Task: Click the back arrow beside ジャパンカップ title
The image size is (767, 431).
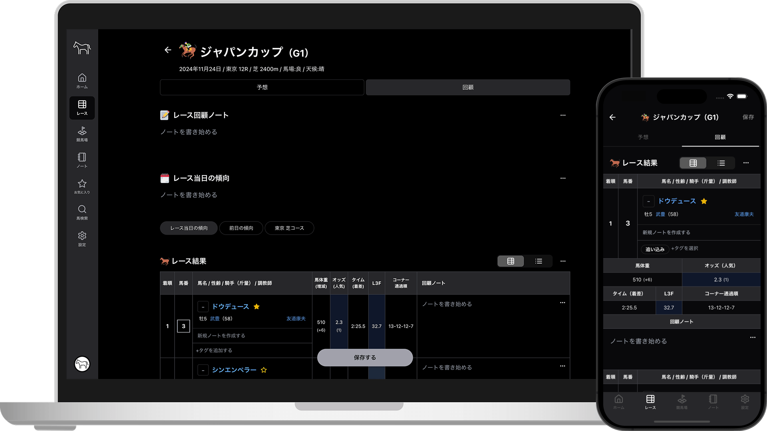Action: 168,50
